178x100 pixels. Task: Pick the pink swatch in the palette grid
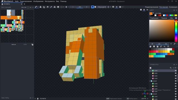(x=157, y=51)
